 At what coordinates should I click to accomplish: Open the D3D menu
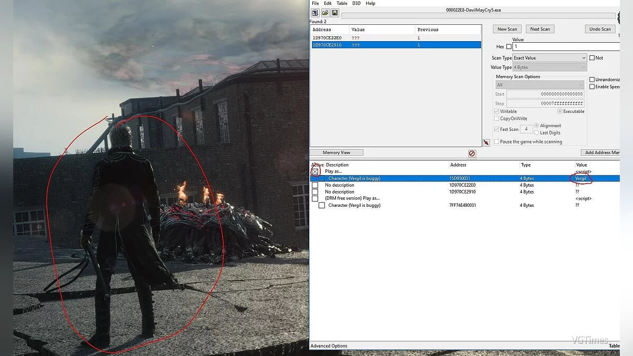point(357,3)
